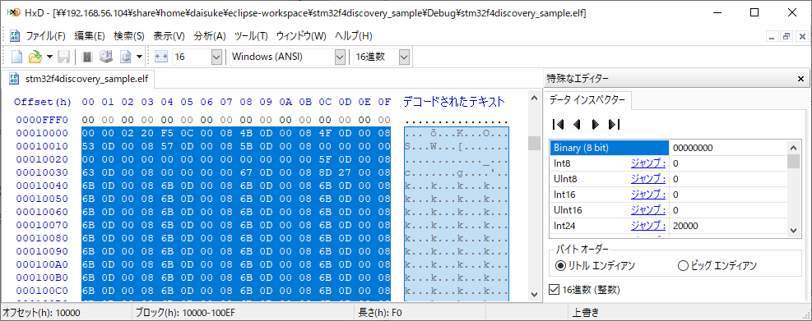Go to previous byte in Data Inspector
The width and height of the screenshot is (812, 321).
point(577,124)
